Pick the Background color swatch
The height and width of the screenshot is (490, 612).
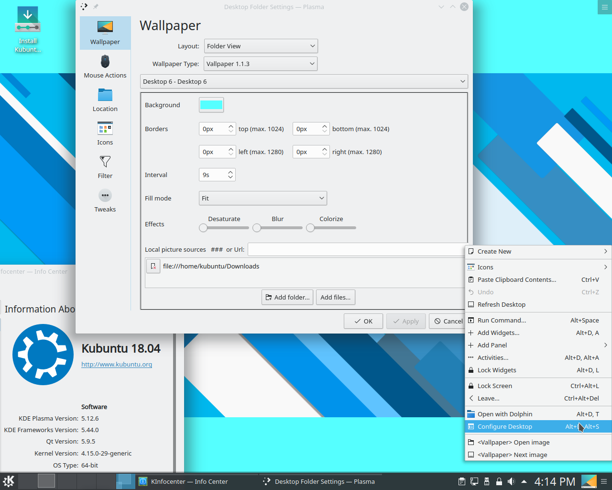pyautogui.click(x=211, y=105)
